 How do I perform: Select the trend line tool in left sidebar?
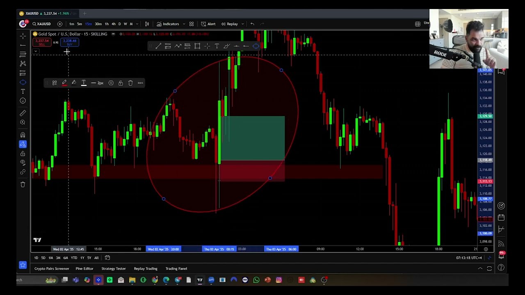pos(23,45)
